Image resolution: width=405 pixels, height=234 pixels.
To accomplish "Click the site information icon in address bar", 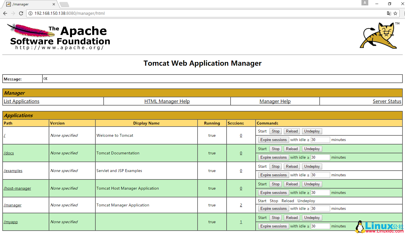I will [30, 13].
